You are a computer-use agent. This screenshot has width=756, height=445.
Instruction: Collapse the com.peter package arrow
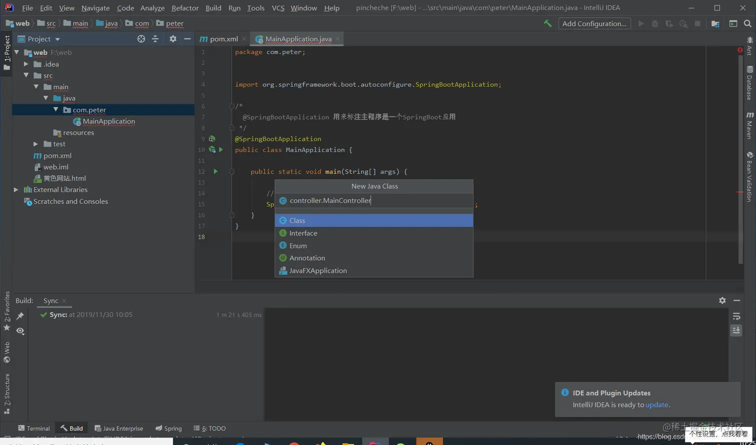click(x=56, y=109)
